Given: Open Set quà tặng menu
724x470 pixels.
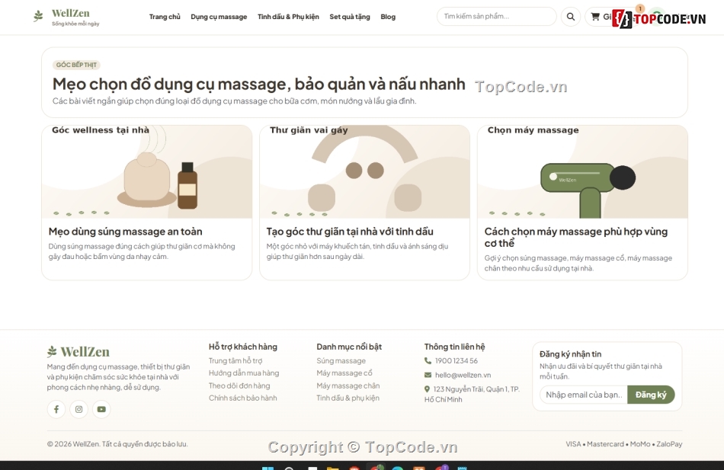Looking at the screenshot, I should coord(350,17).
